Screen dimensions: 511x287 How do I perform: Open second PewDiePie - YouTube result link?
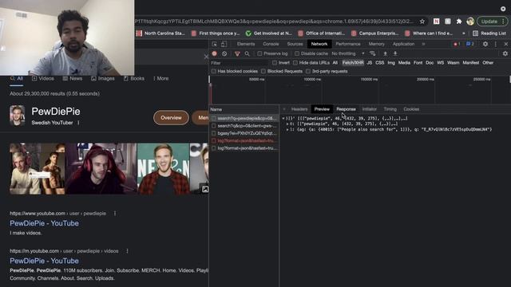[x=45, y=261]
